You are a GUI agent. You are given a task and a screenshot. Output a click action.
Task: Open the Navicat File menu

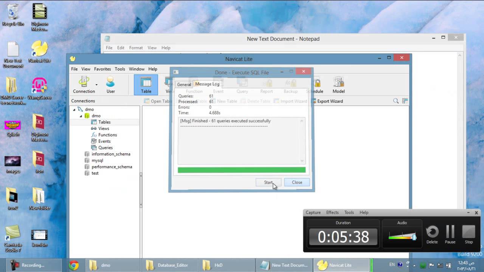74,69
